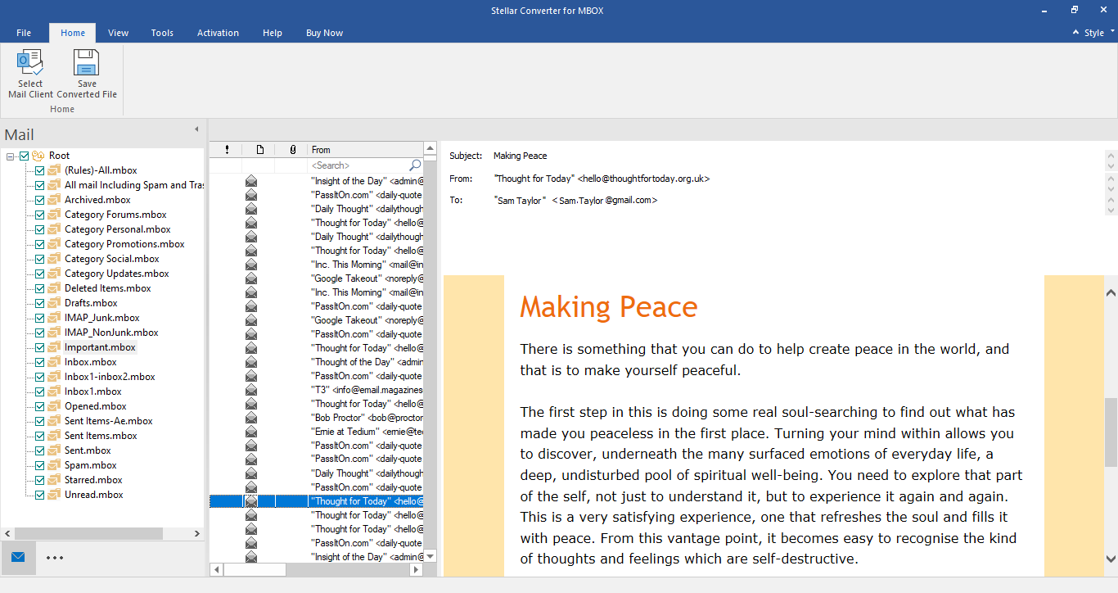Image resolution: width=1118 pixels, height=593 pixels.
Task: Uncheck the Root folder checkbox
Action: tap(25, 156)
